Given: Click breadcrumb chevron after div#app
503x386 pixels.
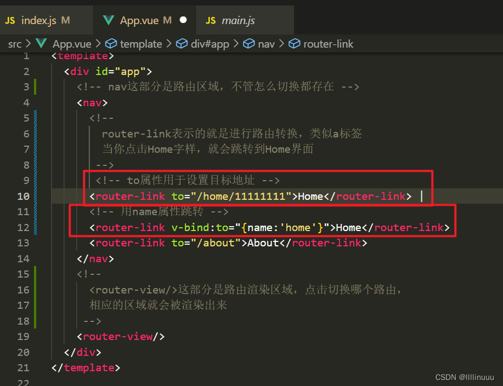Looking at the screenshot, I should (x=236, y=43).
